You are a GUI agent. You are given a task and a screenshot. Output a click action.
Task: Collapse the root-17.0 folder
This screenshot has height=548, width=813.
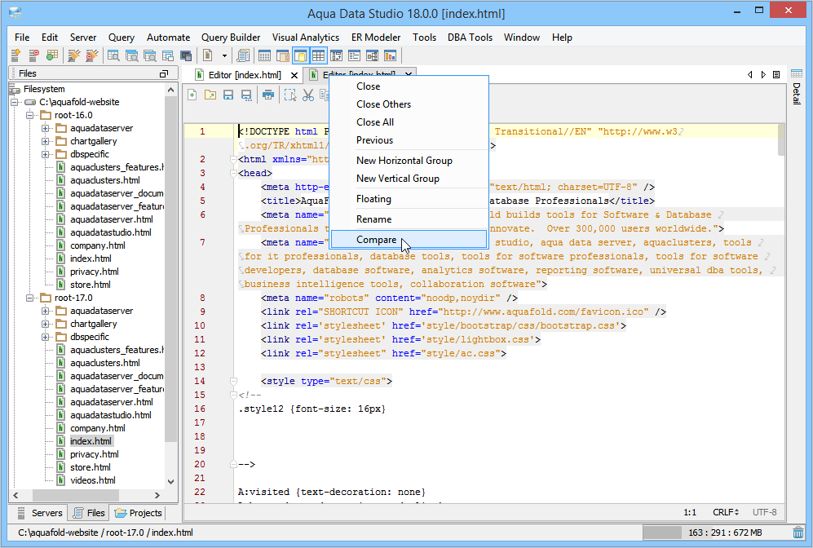click(x=29, y=298)
